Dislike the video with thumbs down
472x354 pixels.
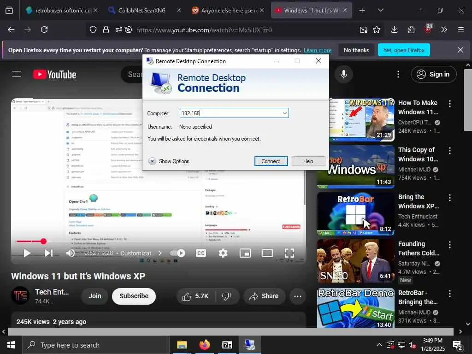[x=227, y=296]
